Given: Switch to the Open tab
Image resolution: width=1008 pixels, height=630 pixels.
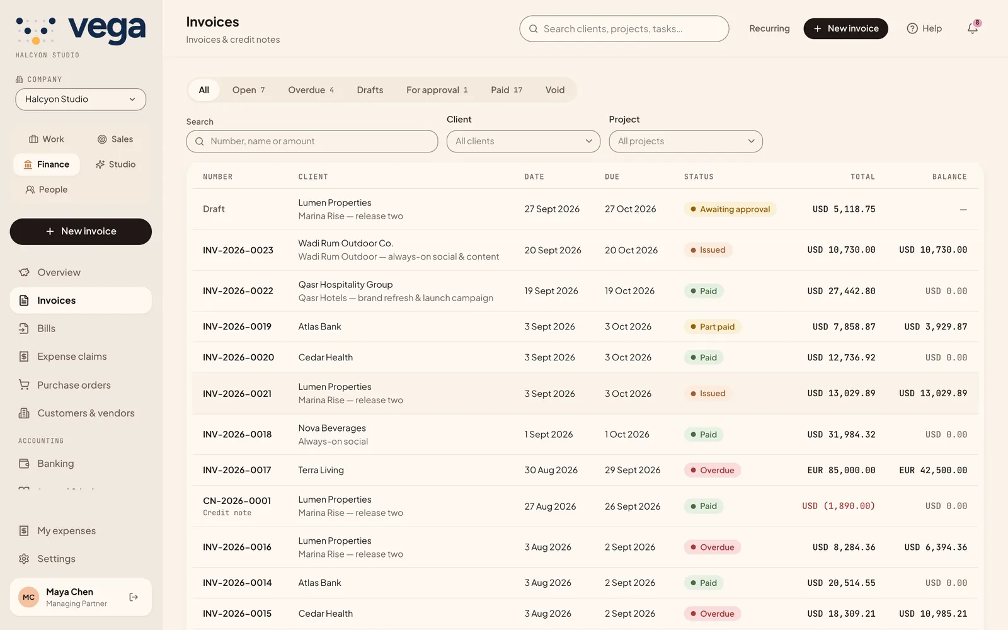Looking at the screenshot, I should pyautogui.click(x=248, y=90).
